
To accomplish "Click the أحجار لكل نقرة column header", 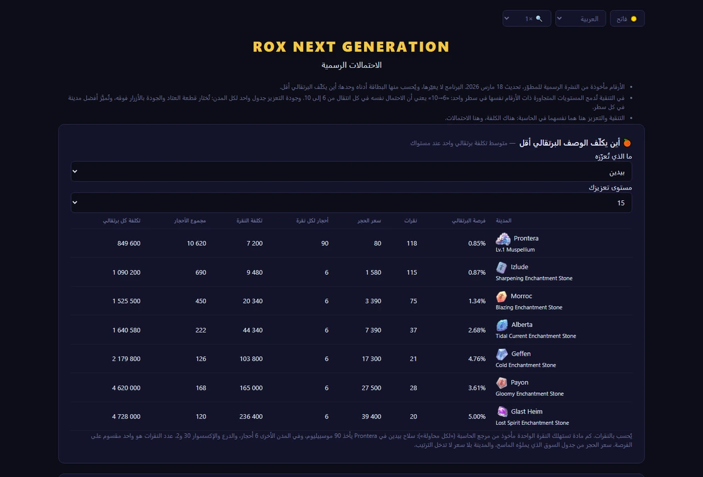I will (x=312, y=220).
